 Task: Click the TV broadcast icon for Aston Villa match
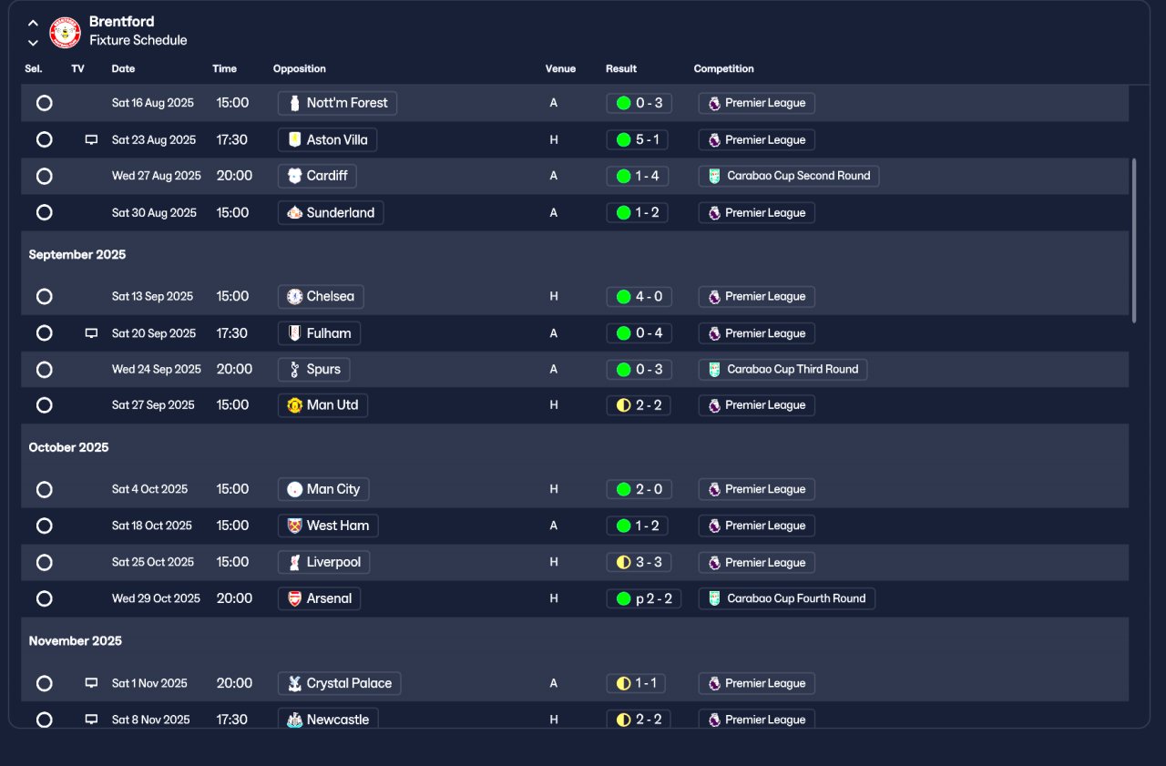(x=91, y=140)
